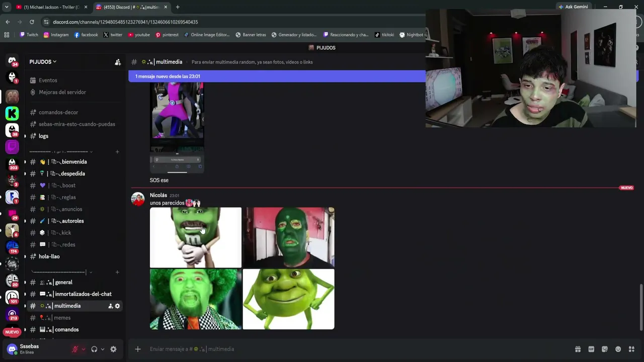The width and height of the screenshot is (644, 362).
Task: Click the plus attach file button
Action: [137, 349]
